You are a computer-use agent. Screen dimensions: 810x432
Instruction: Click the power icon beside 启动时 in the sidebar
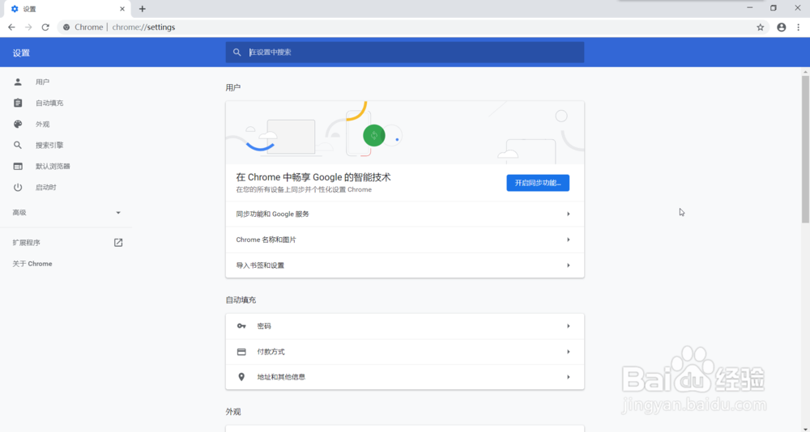(x=18, y=188)
